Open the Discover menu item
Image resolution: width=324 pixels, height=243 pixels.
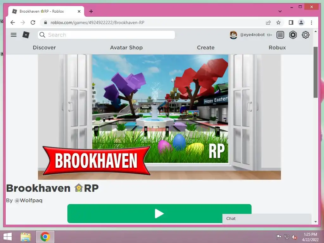(x=44, y=47)
